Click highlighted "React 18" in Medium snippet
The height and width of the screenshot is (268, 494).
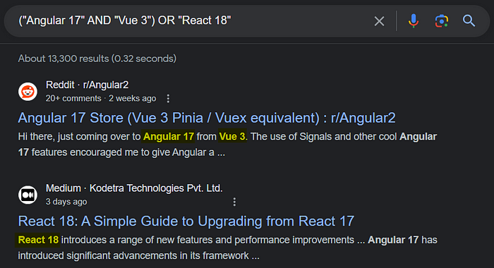[38, 240]
